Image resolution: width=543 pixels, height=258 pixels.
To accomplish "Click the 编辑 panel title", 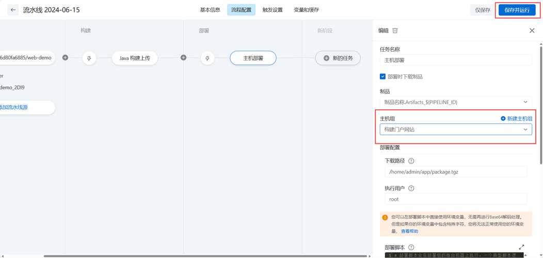I will point(384,30).
